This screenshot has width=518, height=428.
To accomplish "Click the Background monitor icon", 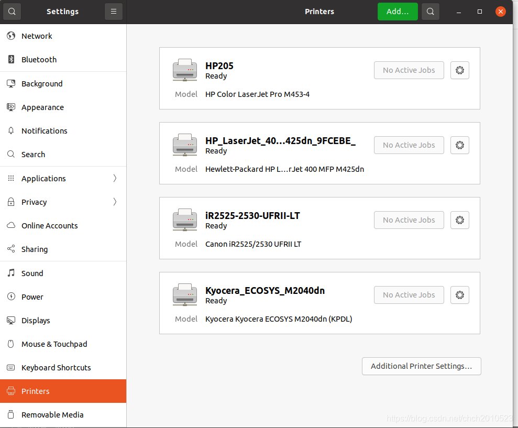I will [11, 84].
